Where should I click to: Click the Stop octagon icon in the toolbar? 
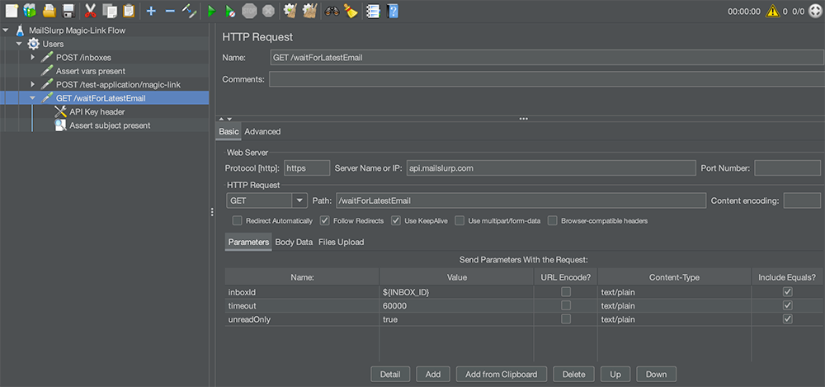[x=249, y=11]
